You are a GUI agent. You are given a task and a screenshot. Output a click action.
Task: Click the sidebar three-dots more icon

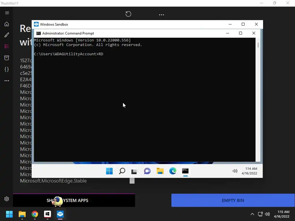[x=7, y=81]
